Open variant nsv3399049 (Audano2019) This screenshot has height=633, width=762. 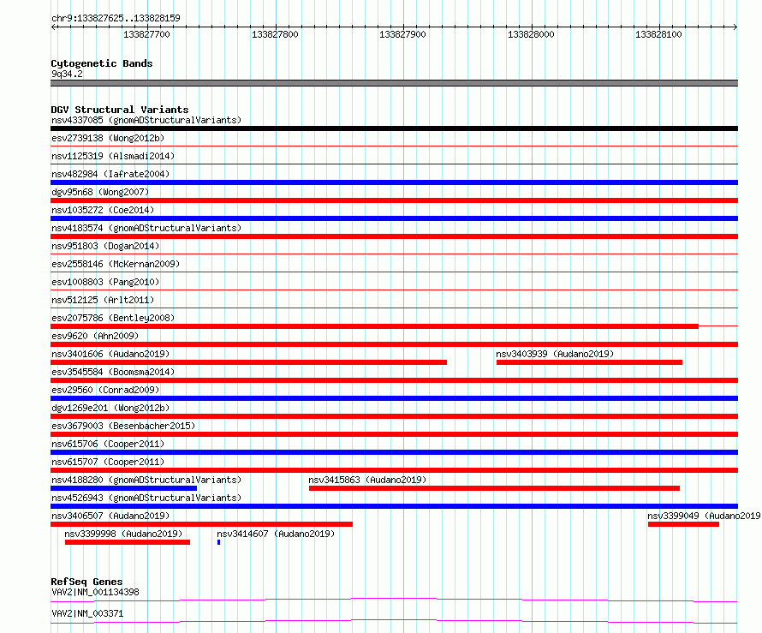[x=704, y=516]
